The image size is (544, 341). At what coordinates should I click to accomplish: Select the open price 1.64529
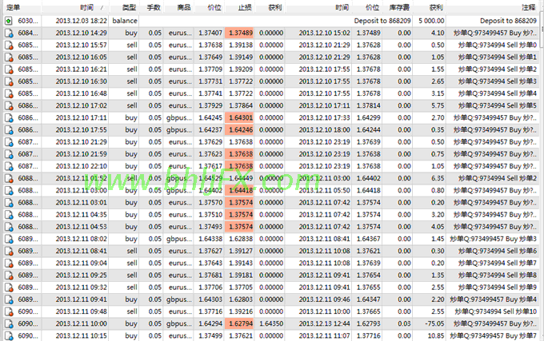(x=210, y=178)
